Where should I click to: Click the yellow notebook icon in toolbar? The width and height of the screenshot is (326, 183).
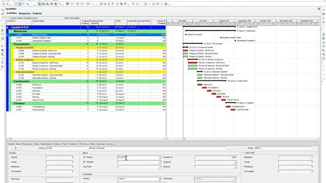(x=158, y=4)
